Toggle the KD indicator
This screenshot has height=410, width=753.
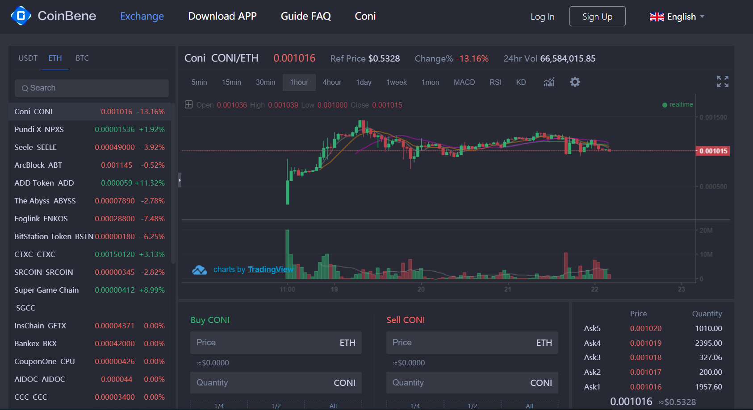[521, 83]
